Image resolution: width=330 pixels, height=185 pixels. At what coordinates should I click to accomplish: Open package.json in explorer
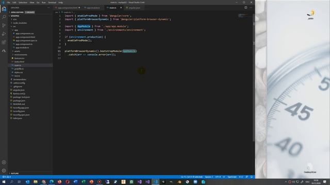pyautogui.click(x=19, y=101)
